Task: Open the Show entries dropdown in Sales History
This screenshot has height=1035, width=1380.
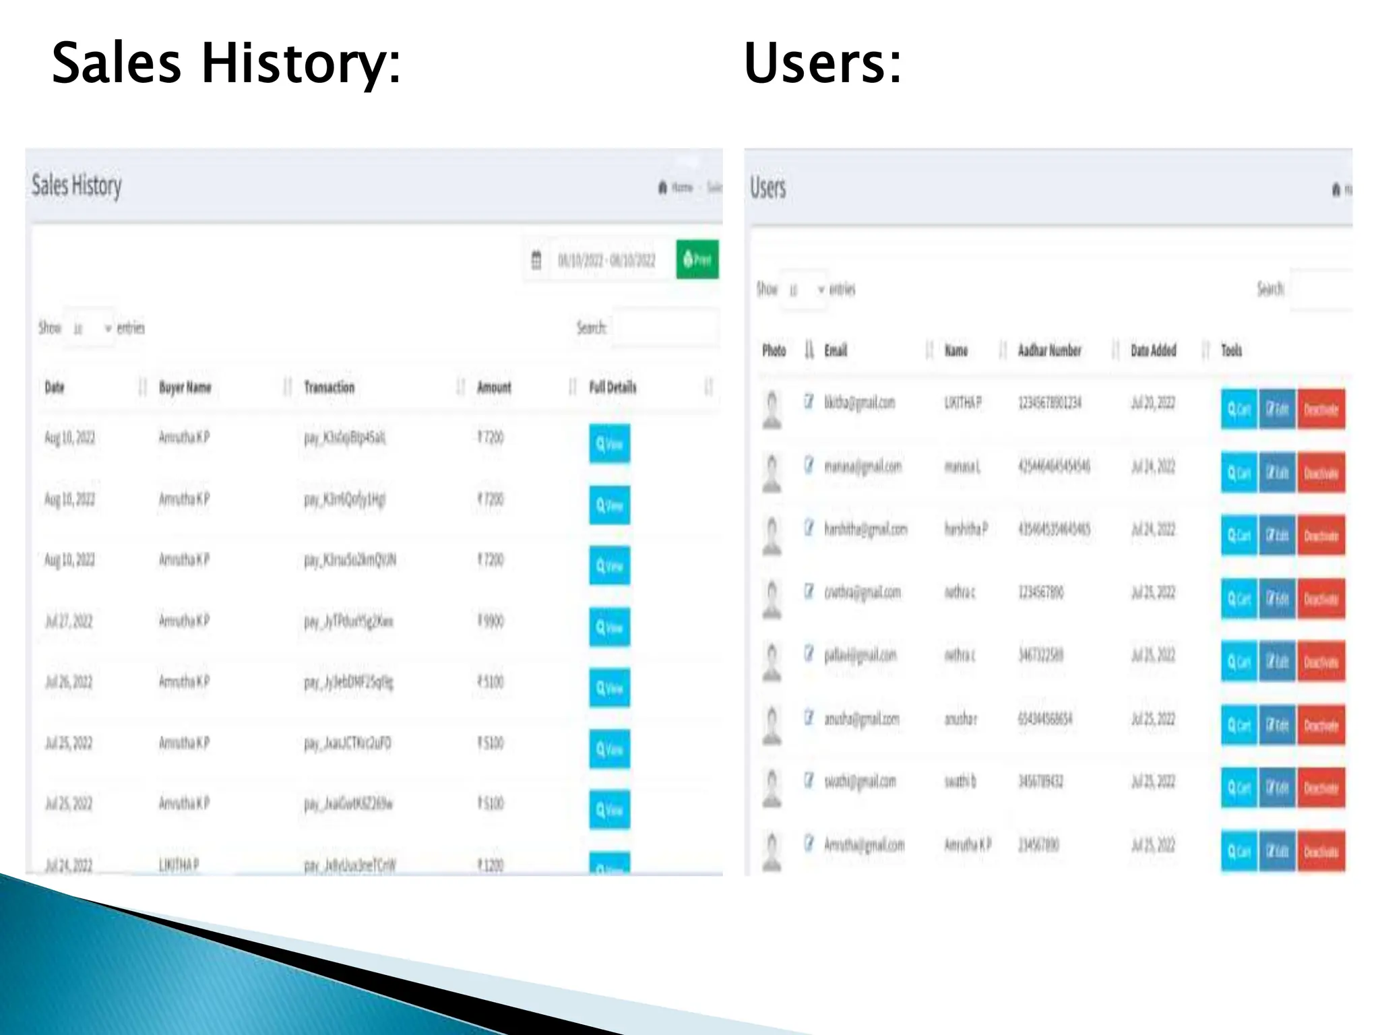Action: click(x=90, y=328)
